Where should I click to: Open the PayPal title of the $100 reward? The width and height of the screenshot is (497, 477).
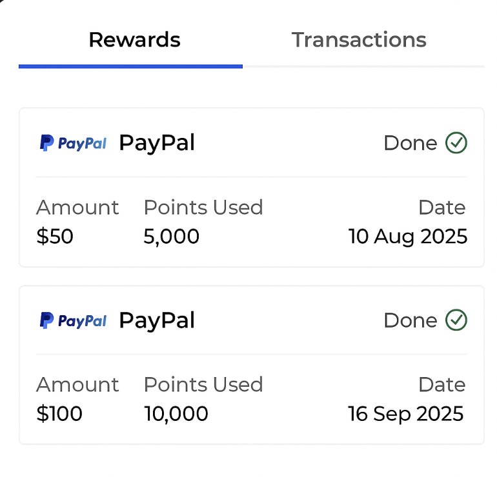[157, 320]
